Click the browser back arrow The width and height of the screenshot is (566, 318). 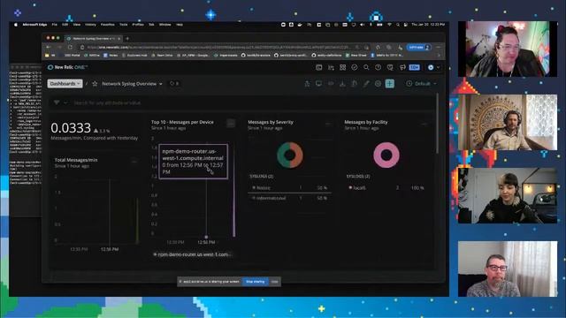(x=49, y=47)
